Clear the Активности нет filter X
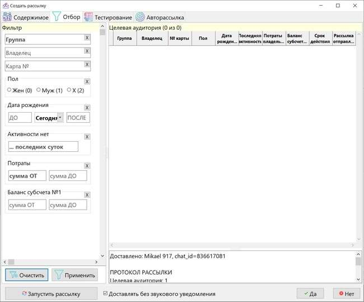The height and width of the screenshot is (302, 364). click(x=87, y=137)
